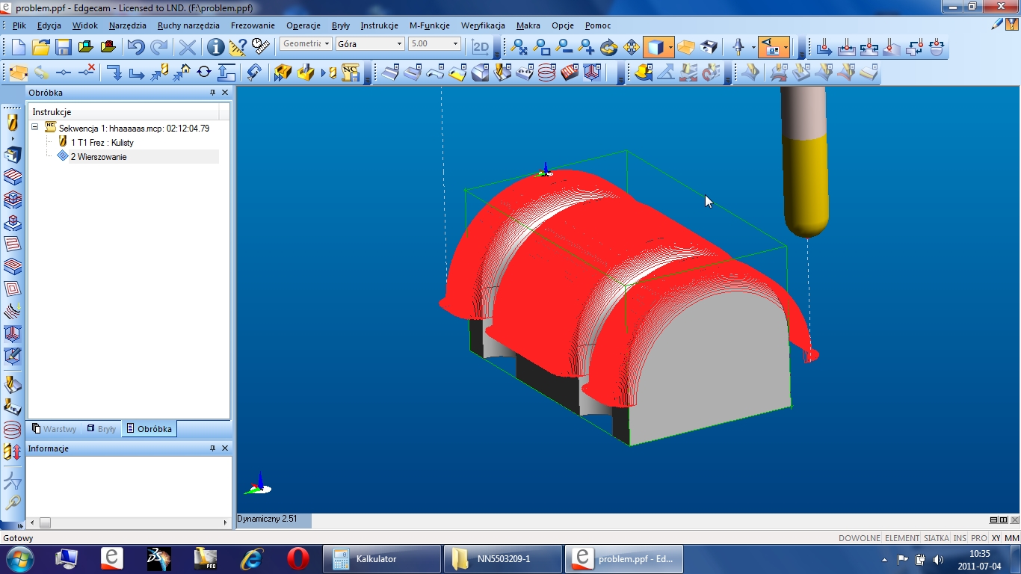Click the Sekwencja 1: hhaaaaas.mcp entry

(134, 128)
